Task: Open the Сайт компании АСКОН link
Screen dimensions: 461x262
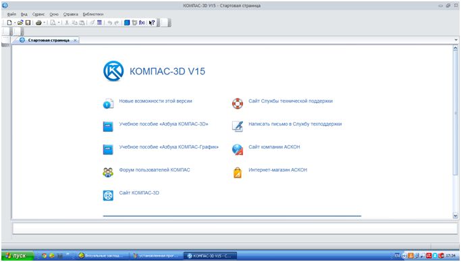Action: (x=274, y=147)
